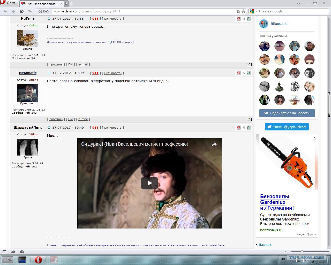Viewport: 331px width, 265px height.
Task: Open the password wand key icon
Action: click(x=30, y=11)
